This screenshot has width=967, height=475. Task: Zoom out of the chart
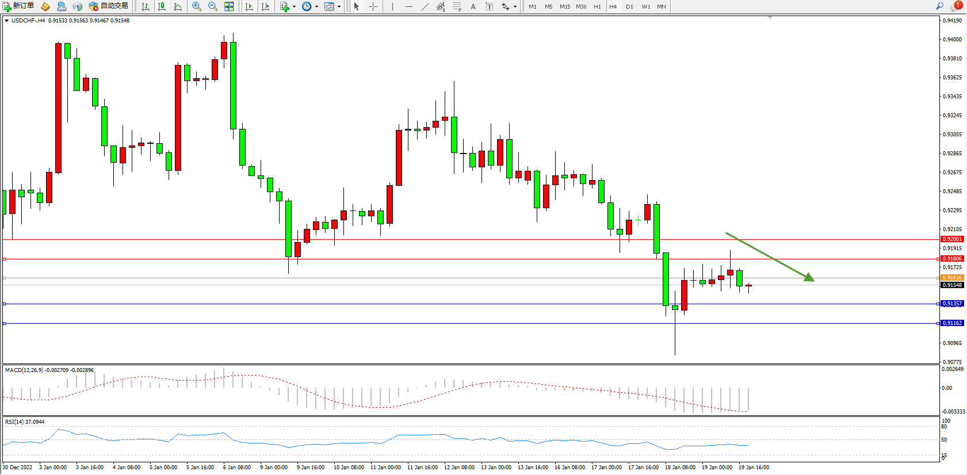point(213,6)
